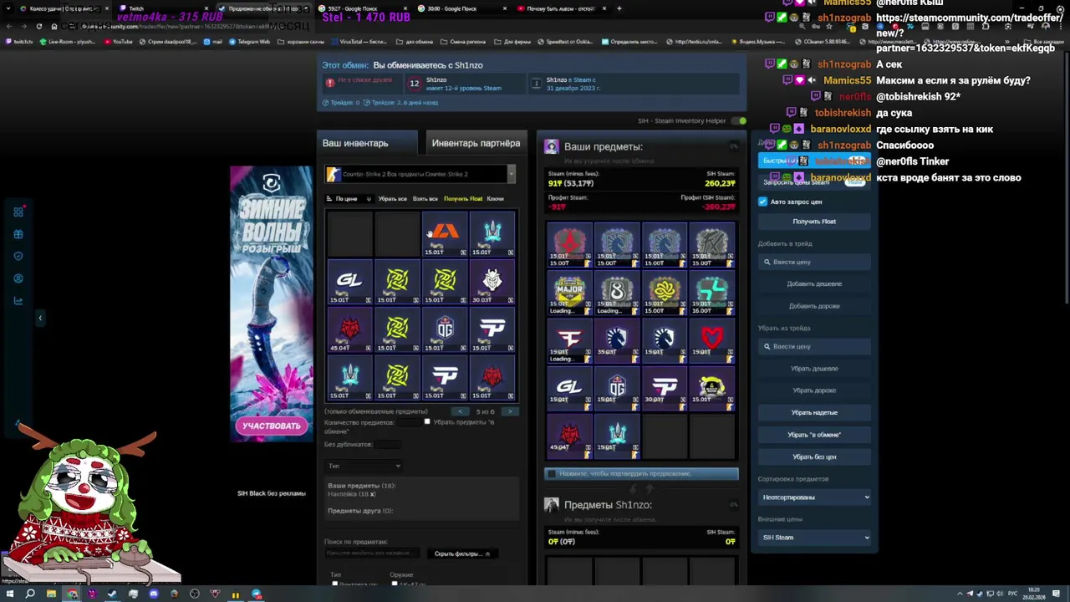Click Взять все link above inventory
1070x602 pixels.
click(425, 199)
